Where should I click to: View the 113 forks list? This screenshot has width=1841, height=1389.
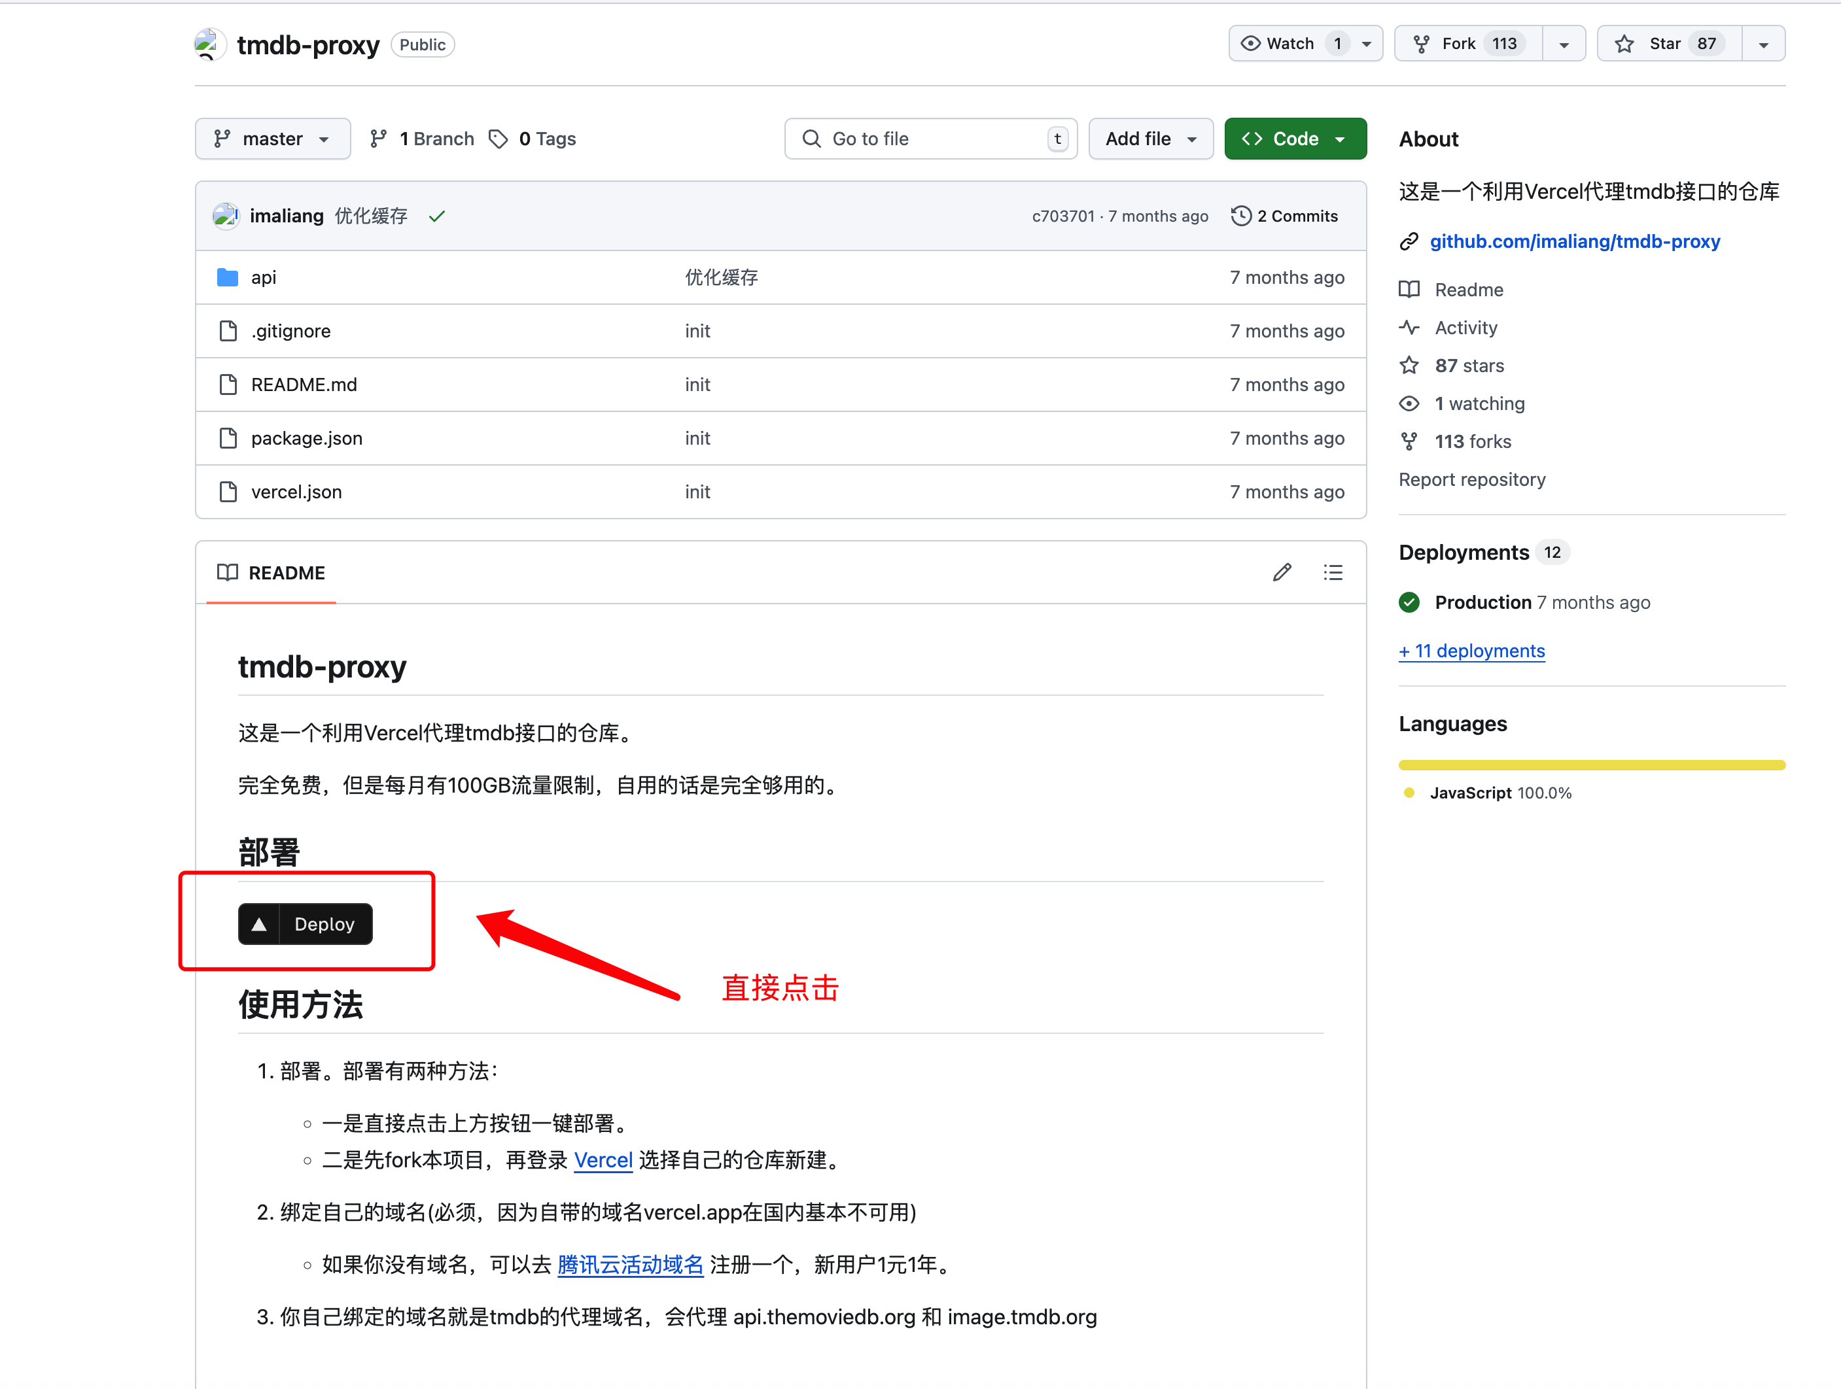tap(1472, 441)
